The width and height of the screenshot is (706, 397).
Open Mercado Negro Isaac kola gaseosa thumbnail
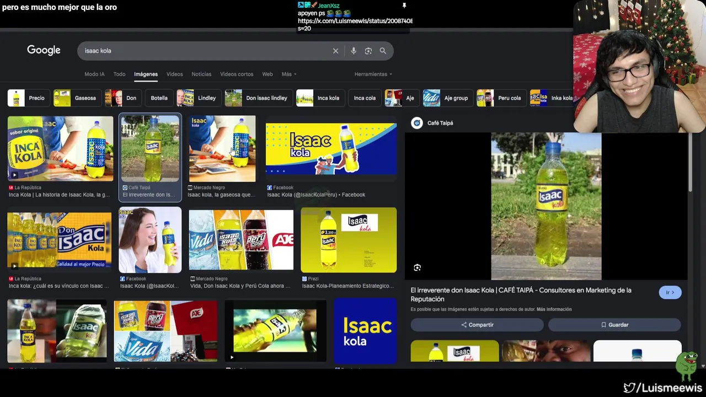[222, 148]
